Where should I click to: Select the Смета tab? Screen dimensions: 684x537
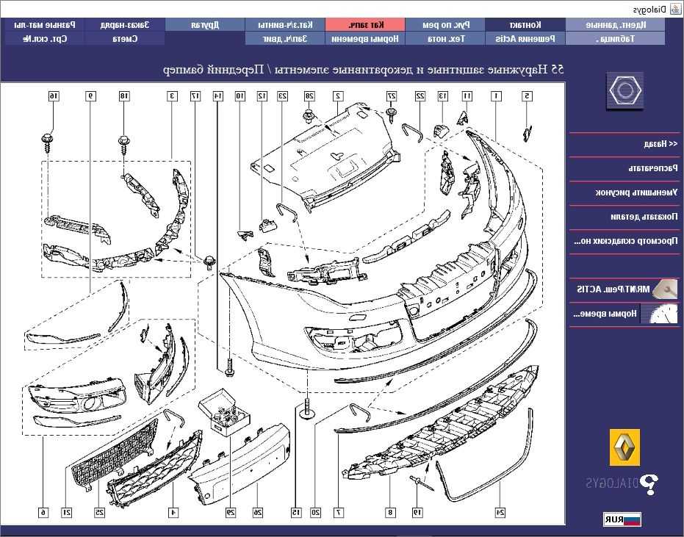pyautogui.click(x=124, y=38)
